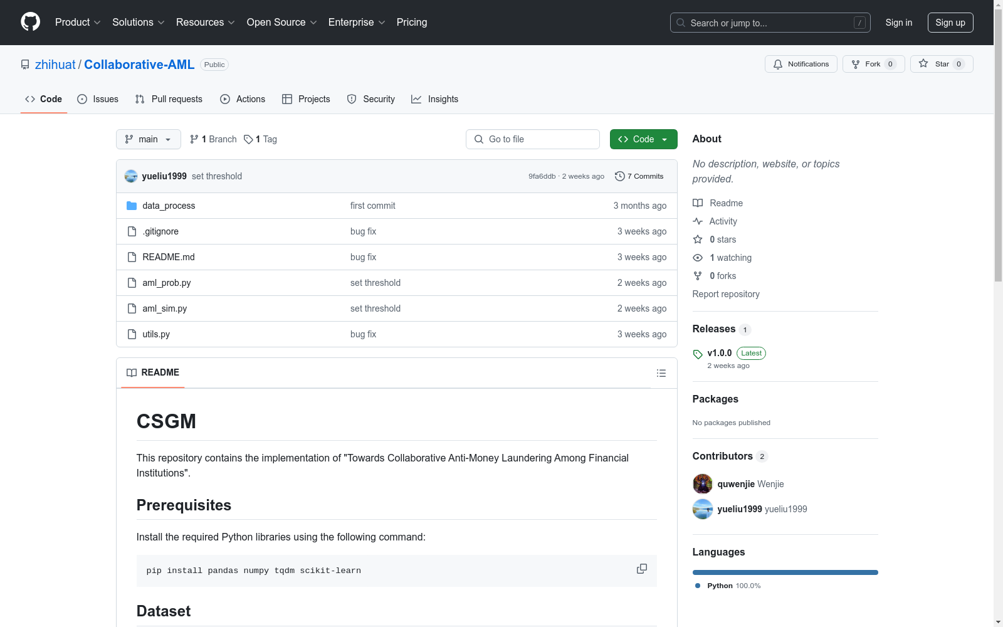This screenshot has width=1003, height=627.
Task: Click the Sign up button
Action: click(950, 23)
